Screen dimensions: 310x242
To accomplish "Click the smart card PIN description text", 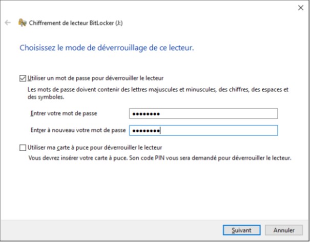I will pyautogui.click(x=159, y=158).
